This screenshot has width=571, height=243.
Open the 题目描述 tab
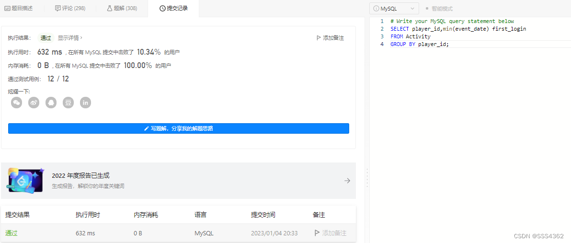pos(19,8)
